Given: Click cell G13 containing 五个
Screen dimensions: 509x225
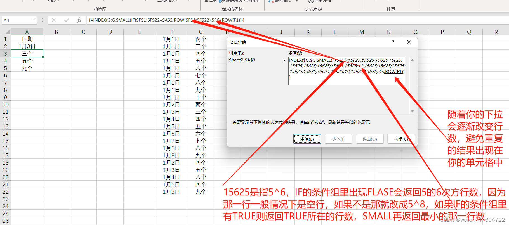Looking at the screenshot, I should click(201, 126).
